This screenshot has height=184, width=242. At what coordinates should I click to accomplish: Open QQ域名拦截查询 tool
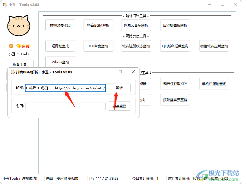pyautogui.click(x=175, y=46)
